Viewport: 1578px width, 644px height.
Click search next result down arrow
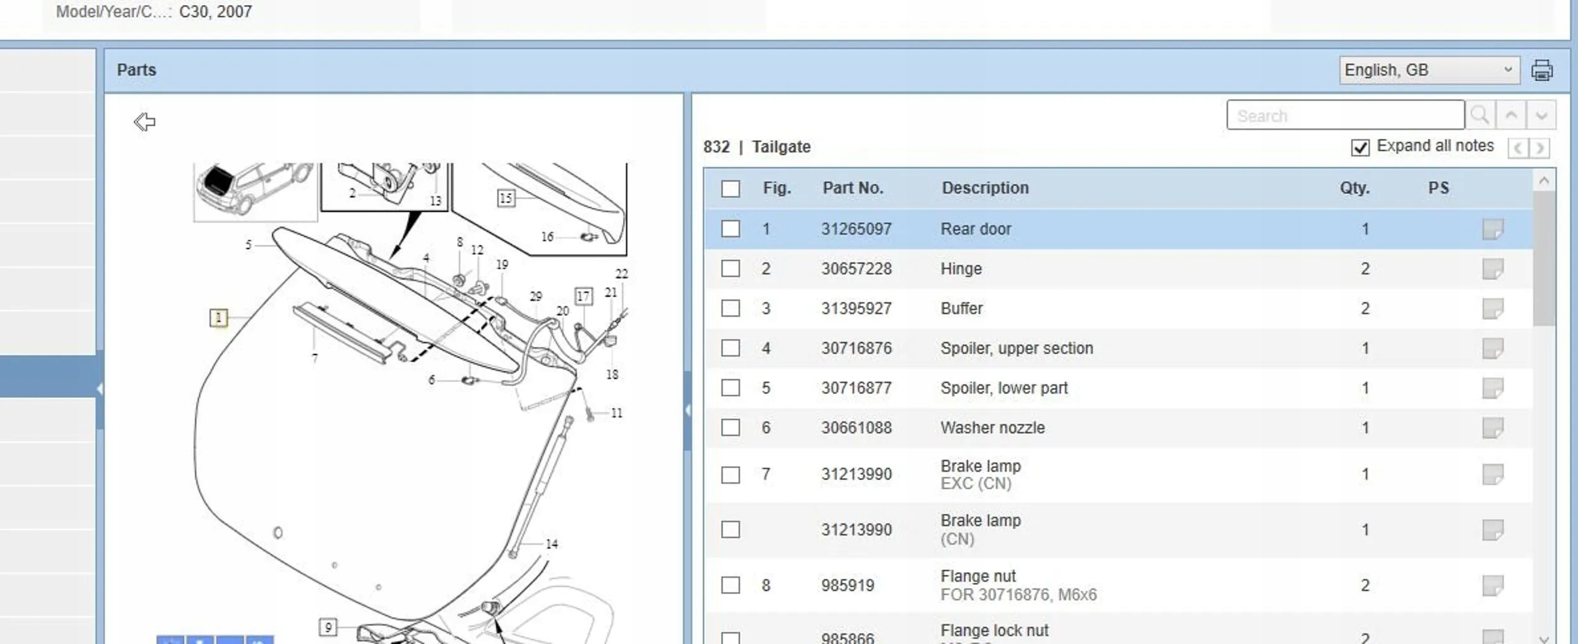[1541, 115]
